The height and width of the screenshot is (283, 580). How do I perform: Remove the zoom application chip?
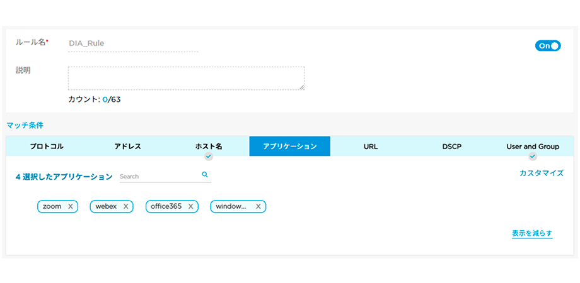(71, 206)
